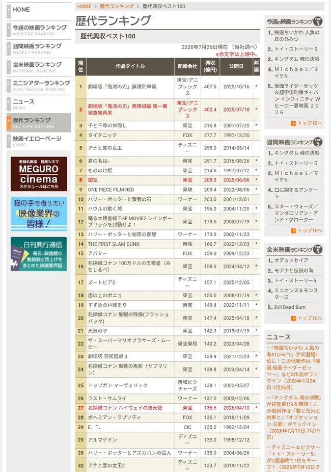Click title 劇場版 呪術廻戦 0
Screen dimensions: 331x472
[x=107, y=357]
